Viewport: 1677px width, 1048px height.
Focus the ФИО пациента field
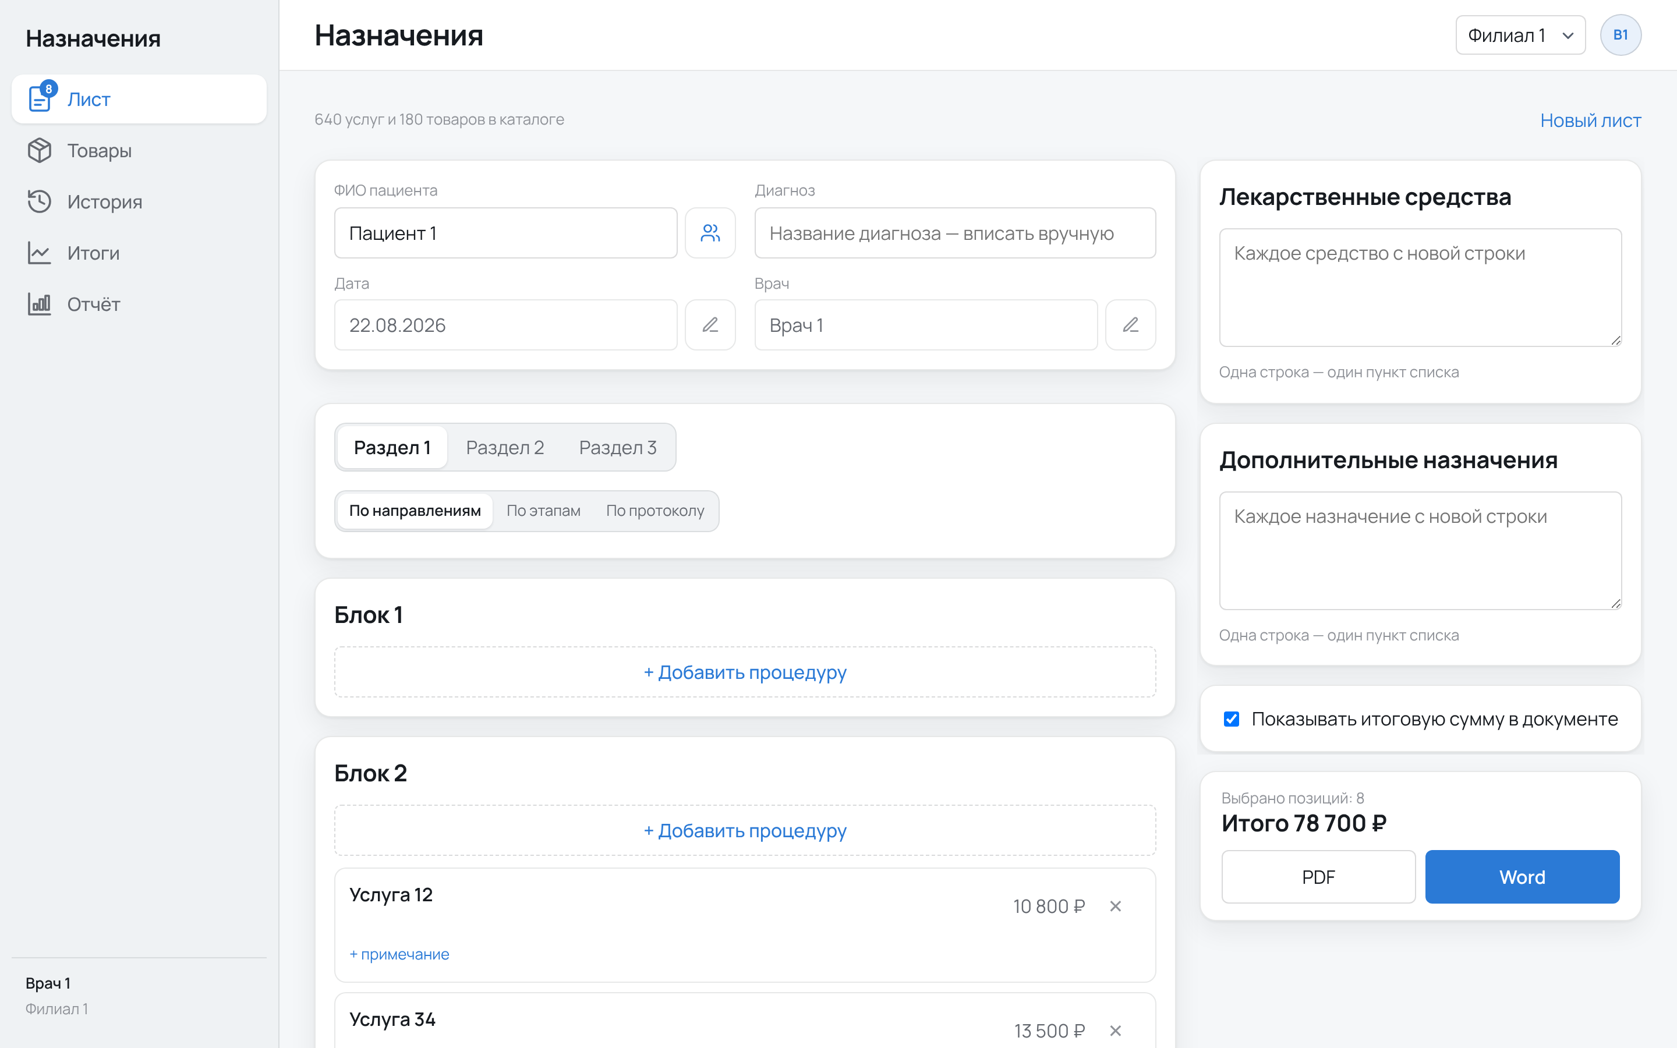(x=506, y=233)
